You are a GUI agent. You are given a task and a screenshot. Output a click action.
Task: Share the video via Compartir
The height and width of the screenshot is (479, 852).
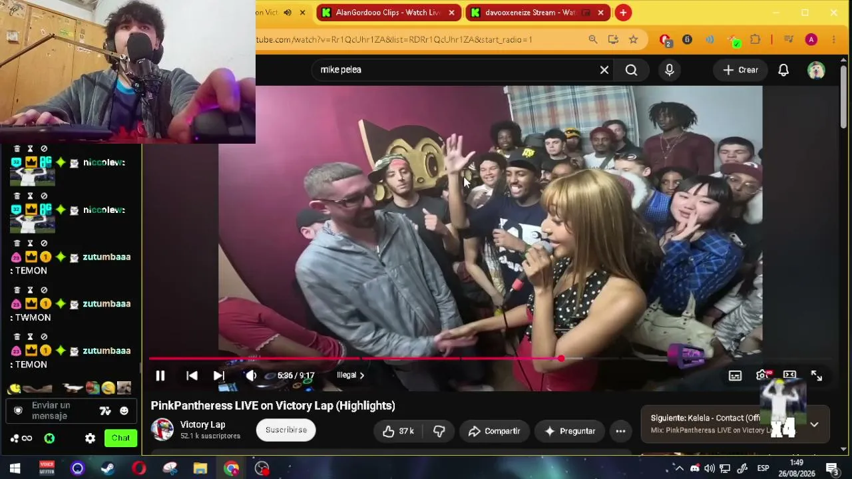click(x=494, y=431)
